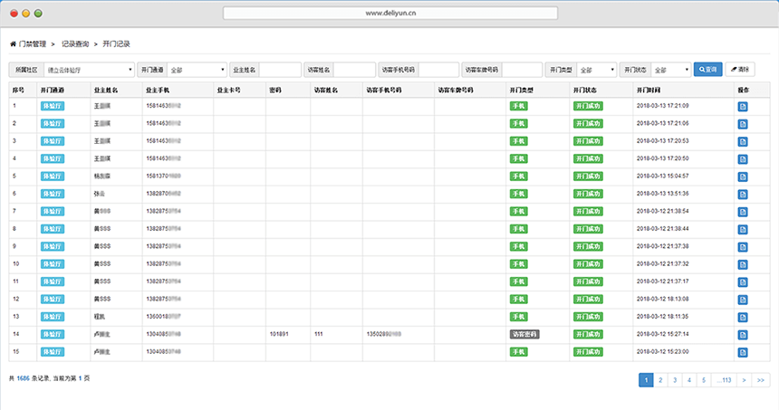Open detail icon for row 13
This screenshot has height=410, width=779.
click(743, 317)
